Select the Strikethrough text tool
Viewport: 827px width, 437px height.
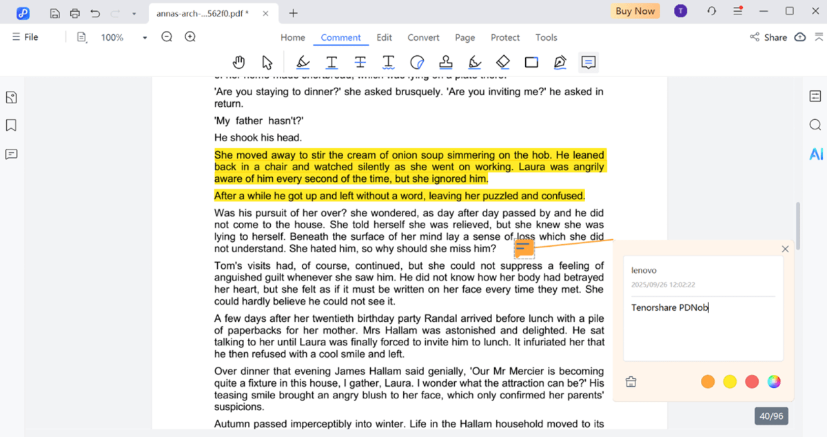point(360,62)
